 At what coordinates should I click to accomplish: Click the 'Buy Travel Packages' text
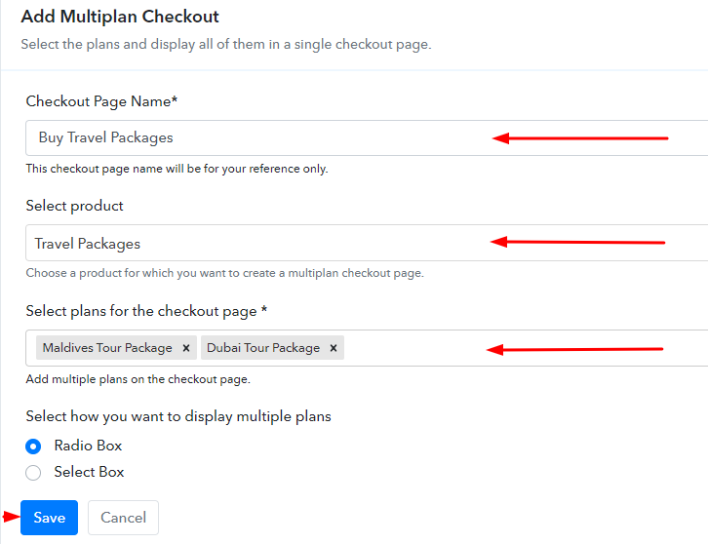click(x=105, y=137)
